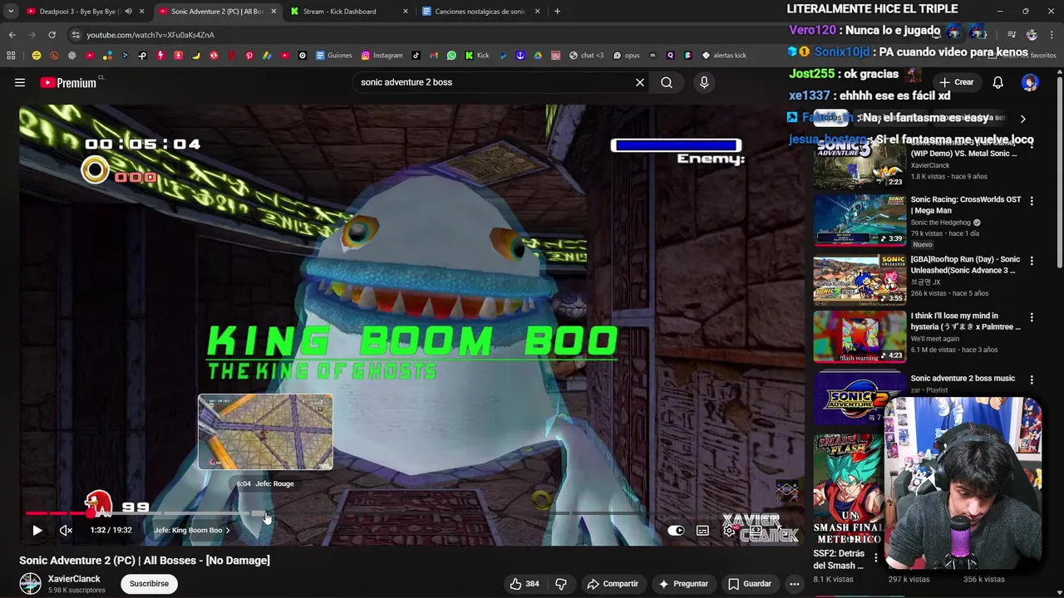The width and height of the screenshot is (1064, 598).
Task: Open the Google Drive bookmark icon
Action: pos(538,56)
